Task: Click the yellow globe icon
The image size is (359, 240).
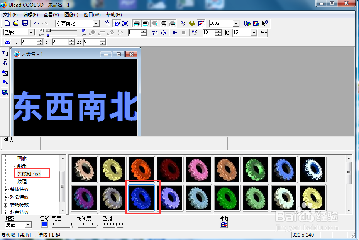Action: pos(192,23)
